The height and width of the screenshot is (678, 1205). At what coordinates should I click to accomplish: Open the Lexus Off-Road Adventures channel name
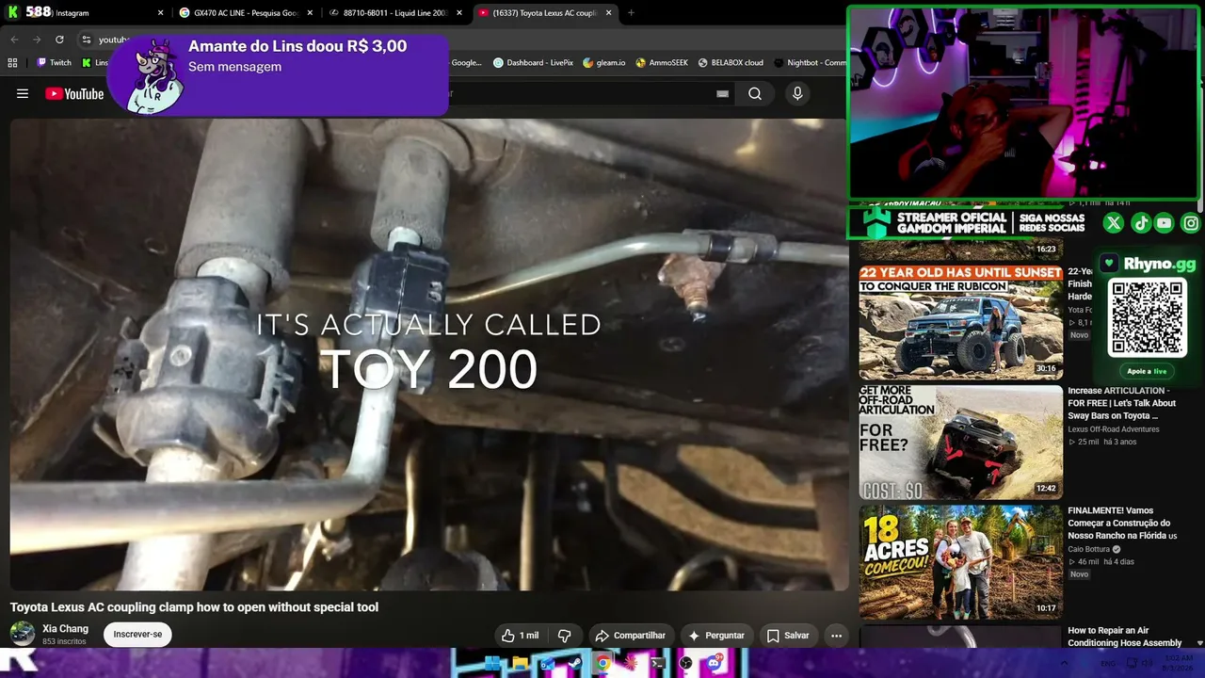[x=1114, y=429]
